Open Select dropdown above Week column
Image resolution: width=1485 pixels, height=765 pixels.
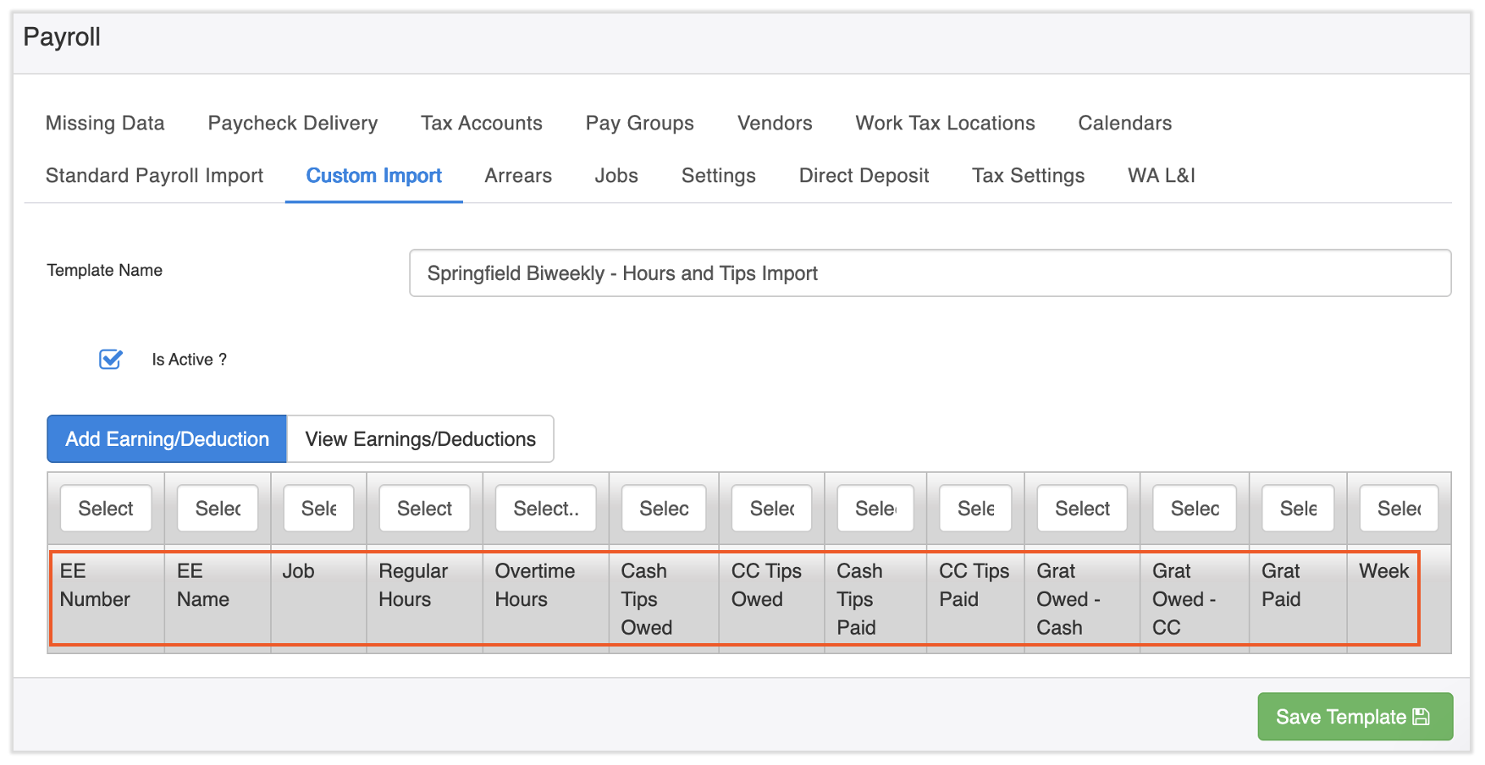1398,509
